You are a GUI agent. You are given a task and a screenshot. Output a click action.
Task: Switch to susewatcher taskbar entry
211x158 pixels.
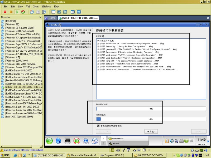(128, 139)
